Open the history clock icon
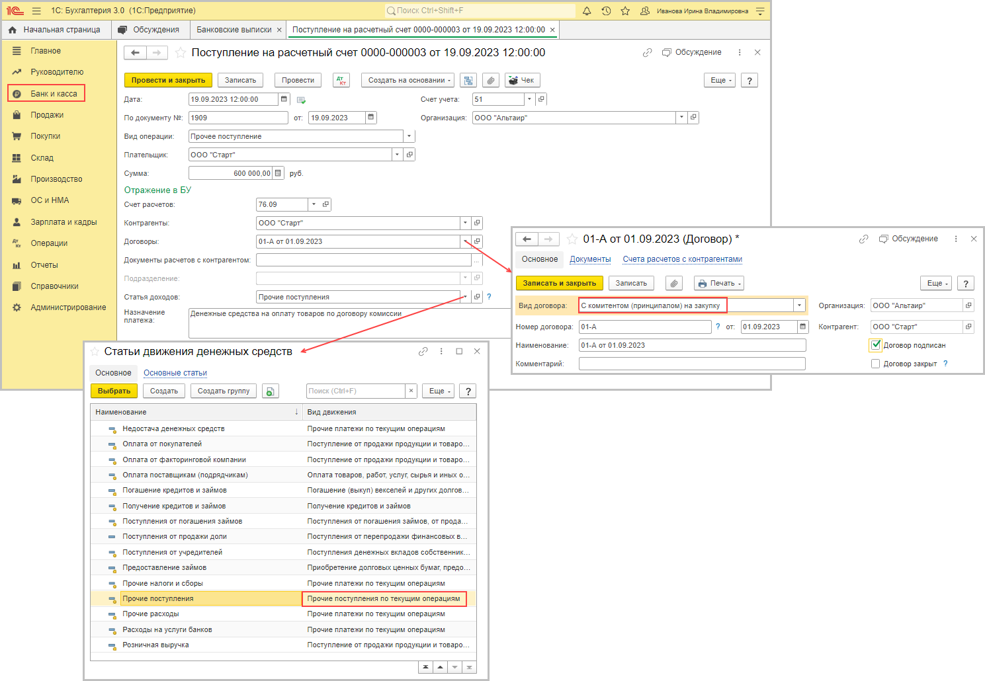 pos(606,11)
